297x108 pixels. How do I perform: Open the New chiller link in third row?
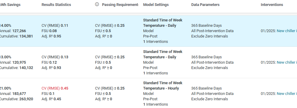[x=287, y=94]
